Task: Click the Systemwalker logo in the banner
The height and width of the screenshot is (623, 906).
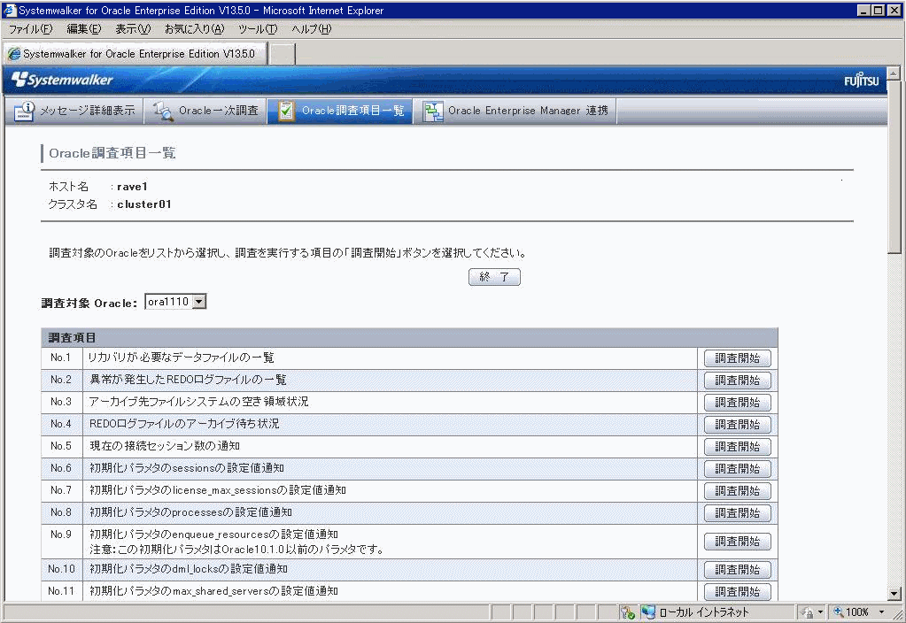Action: coord(62,80)
